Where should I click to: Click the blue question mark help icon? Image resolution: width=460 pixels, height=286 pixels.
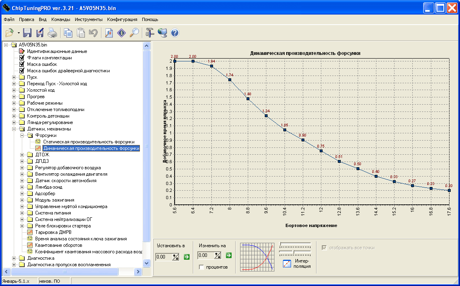point(175,33)
